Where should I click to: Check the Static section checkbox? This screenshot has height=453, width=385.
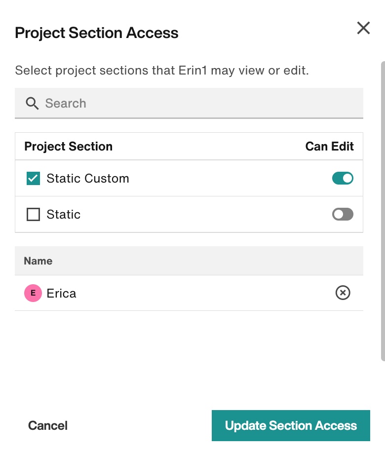pos(33,214)
